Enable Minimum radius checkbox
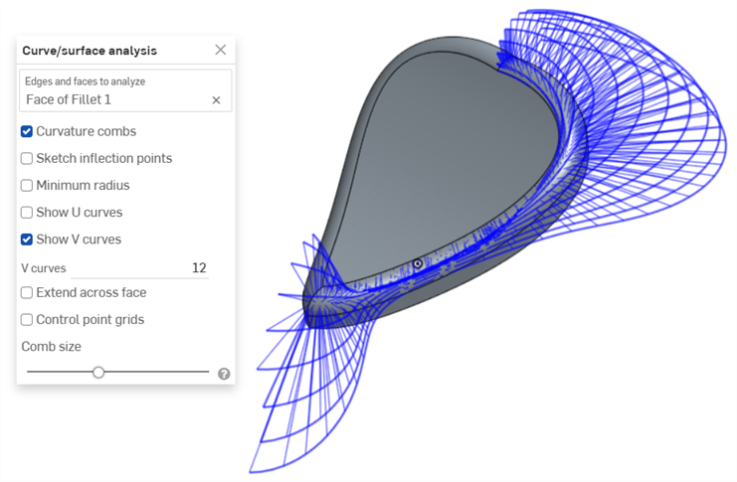This screenshot has width=737, height=482. (x=27, y=186)
